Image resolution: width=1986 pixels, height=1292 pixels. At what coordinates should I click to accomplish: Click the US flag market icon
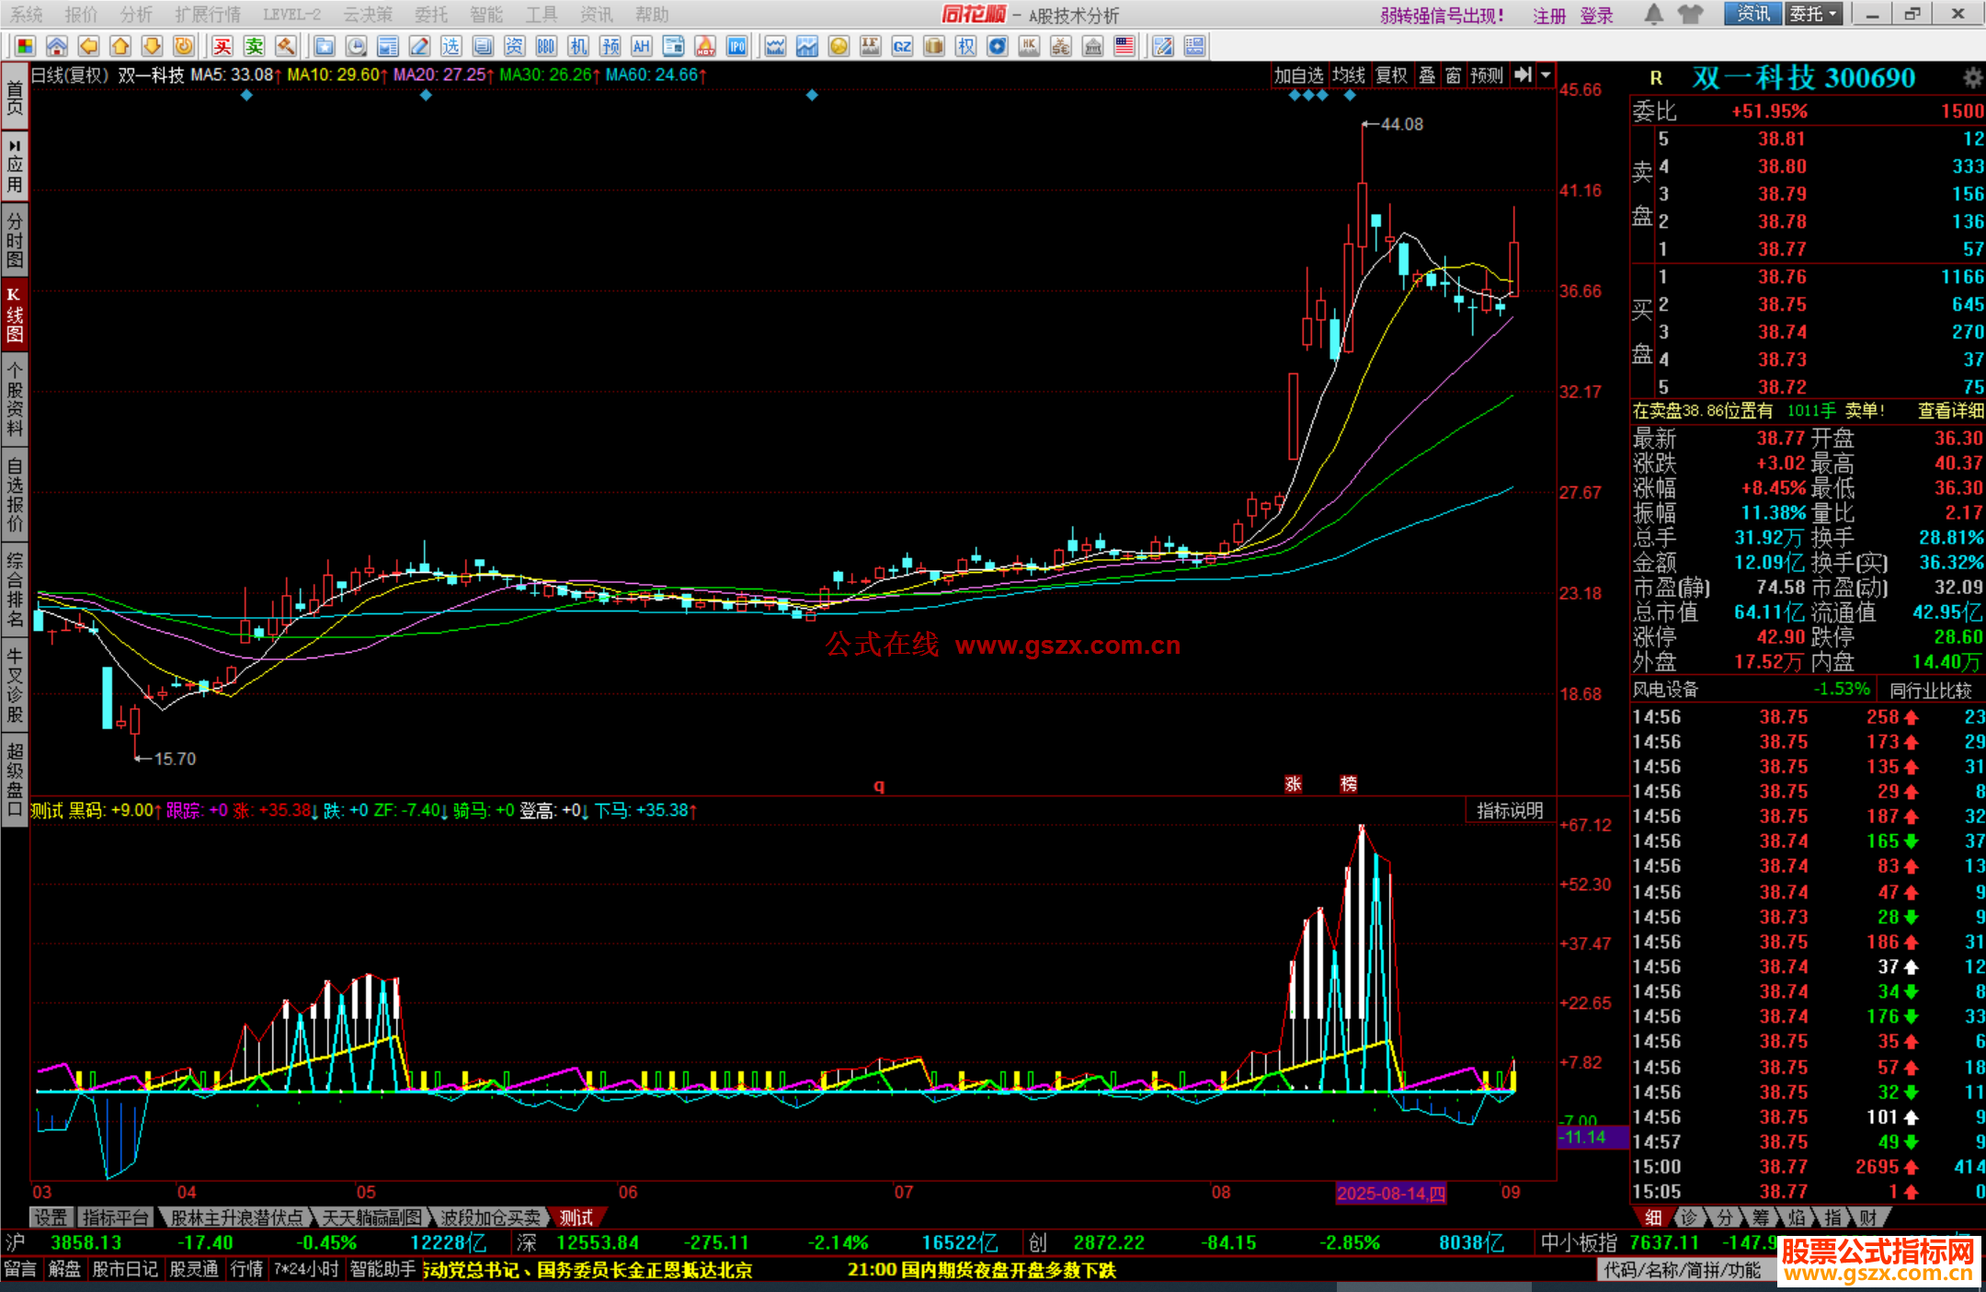coord(1124,46)
